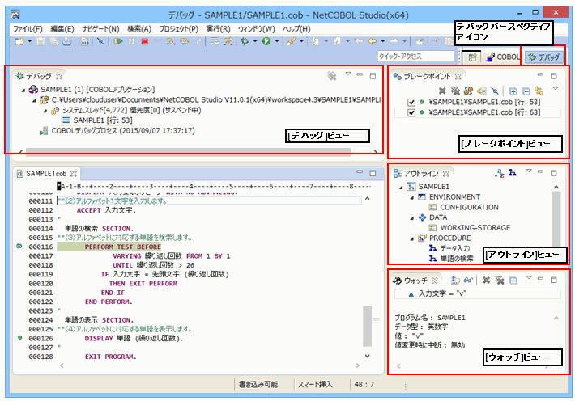Click the alphabetical Sort icon in Outline view

coord(499,173)
